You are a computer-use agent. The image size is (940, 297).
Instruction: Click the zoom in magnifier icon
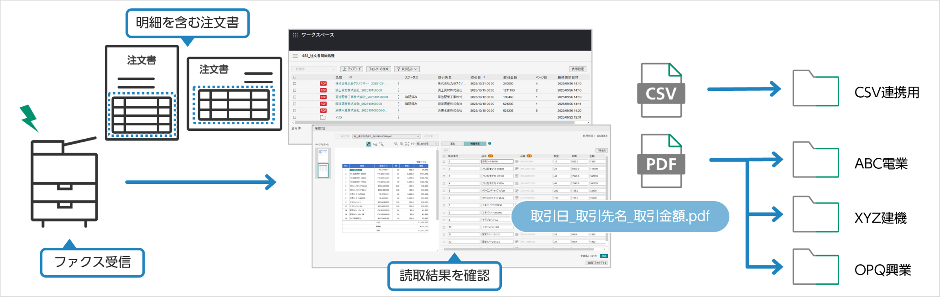tap(402, 144)
